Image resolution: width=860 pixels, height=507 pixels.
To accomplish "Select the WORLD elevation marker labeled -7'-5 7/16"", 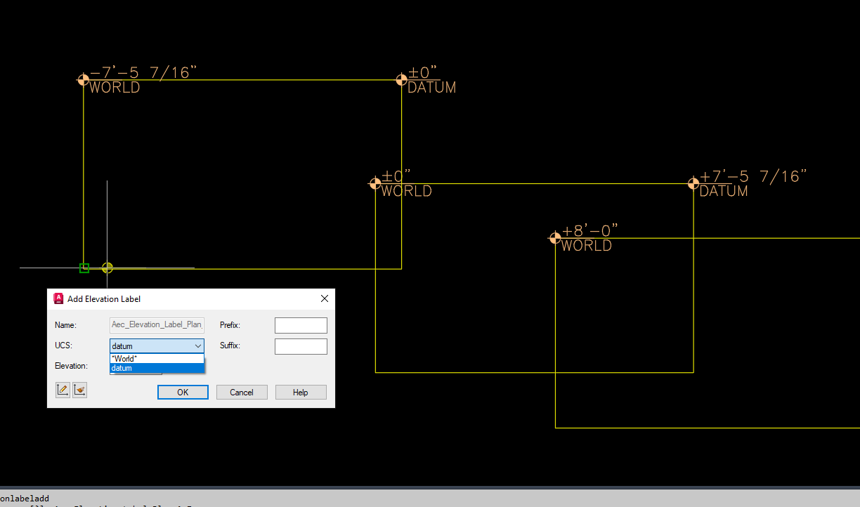I will (83, 79).
